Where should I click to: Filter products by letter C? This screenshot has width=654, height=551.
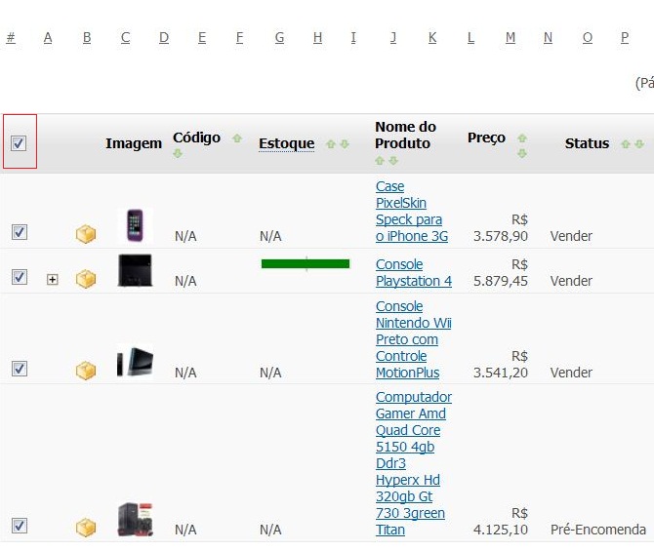coord(126,37)
